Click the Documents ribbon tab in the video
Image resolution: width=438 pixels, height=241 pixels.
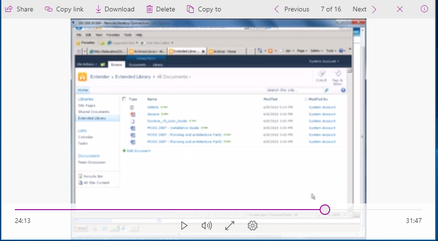click(x=137, y=65)
